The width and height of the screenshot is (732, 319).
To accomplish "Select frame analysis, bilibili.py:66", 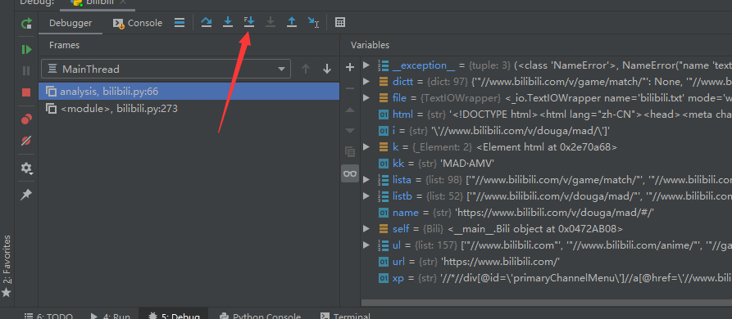I will [189, 92].
